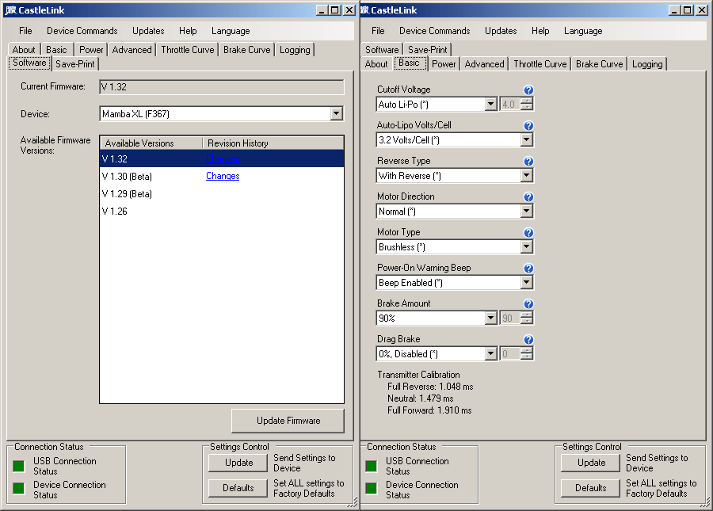713x511 pixels.
Task: Click Update button in right window
Action: click(x=591, y=463)
